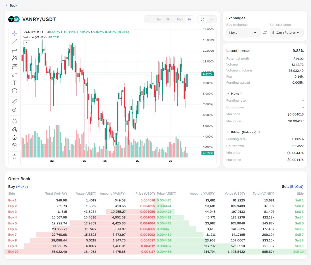Click the Fee value 0.14%

[299, 77]
